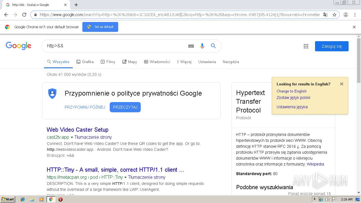
Task: Open the HTTP::Tiny search result
Action: (x=115, y=170)
